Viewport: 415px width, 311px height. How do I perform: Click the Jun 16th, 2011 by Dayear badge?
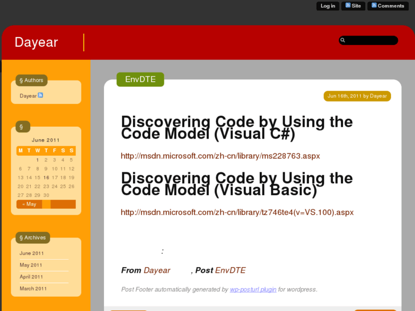357,96
